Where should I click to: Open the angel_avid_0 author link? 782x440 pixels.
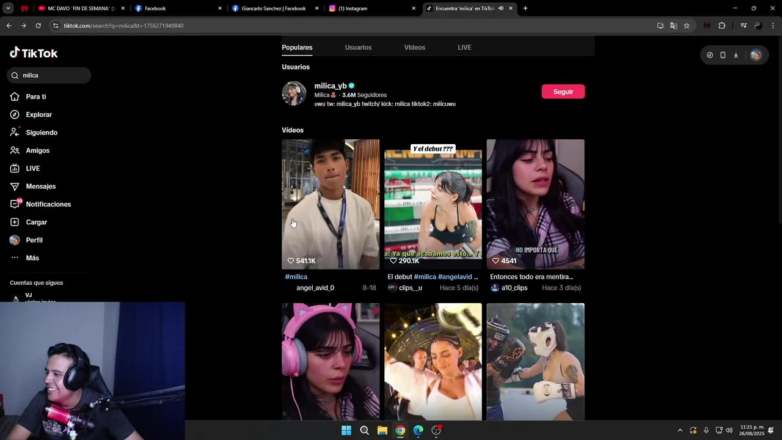click(315, 288)
